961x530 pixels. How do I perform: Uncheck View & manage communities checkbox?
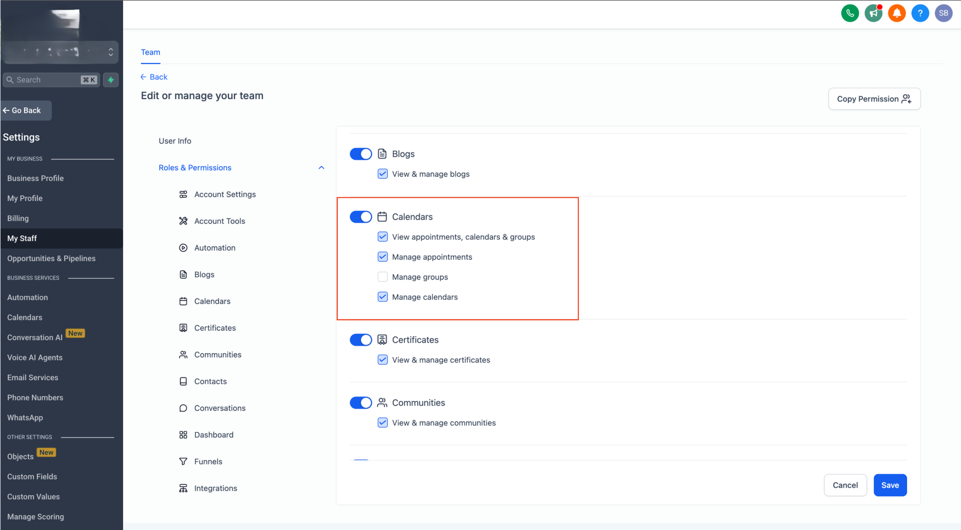tap(382, 422)
